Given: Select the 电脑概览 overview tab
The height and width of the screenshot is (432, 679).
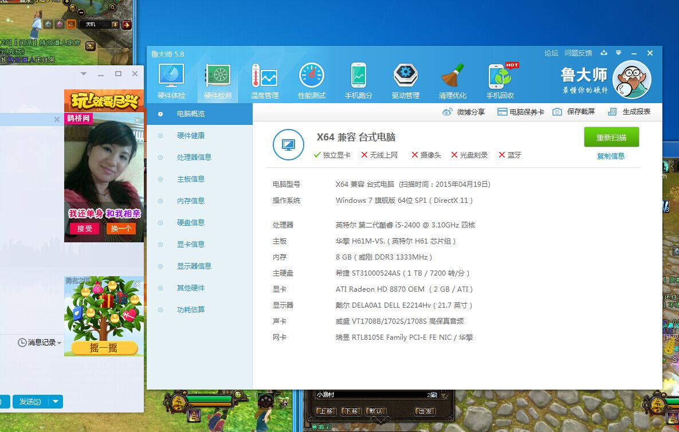Looking at the screenshot, I should click(199, 114).
